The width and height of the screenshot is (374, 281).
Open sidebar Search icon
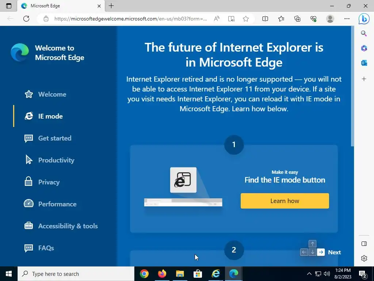click(364, 33)
